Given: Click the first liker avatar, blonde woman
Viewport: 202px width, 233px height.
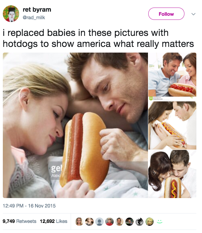Looking at the screenshot, I should pyautogui.click(x=79, y=222).
